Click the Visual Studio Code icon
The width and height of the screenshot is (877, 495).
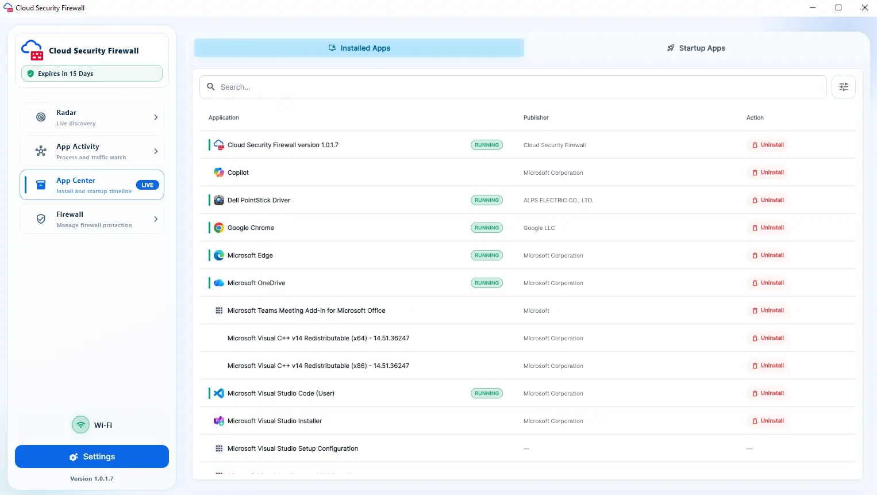click(x=219, y=393)
